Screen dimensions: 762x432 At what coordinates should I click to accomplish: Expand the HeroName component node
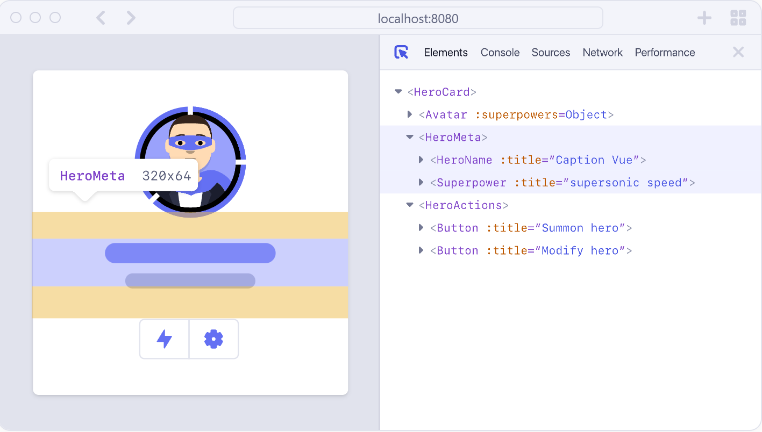[x=421, y=160]
